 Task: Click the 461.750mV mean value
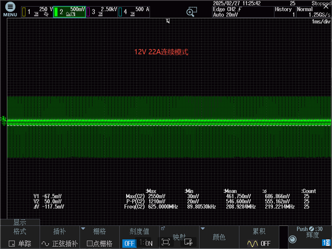tap(239, 196)
